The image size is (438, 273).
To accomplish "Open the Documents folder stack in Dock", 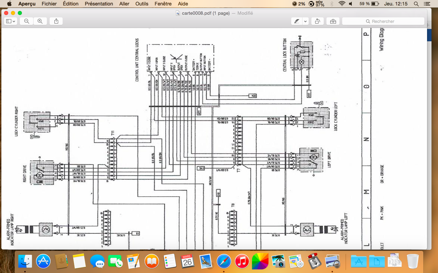I will [376, 262].
